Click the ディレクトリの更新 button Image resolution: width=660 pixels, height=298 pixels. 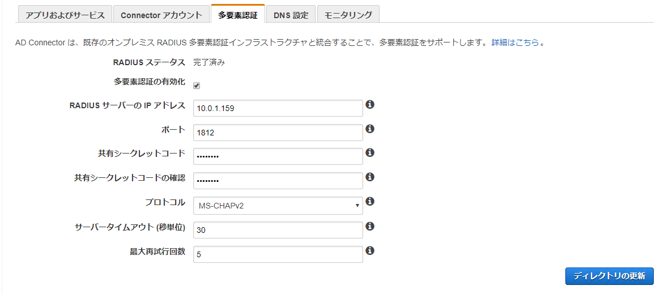click(609, 276)
